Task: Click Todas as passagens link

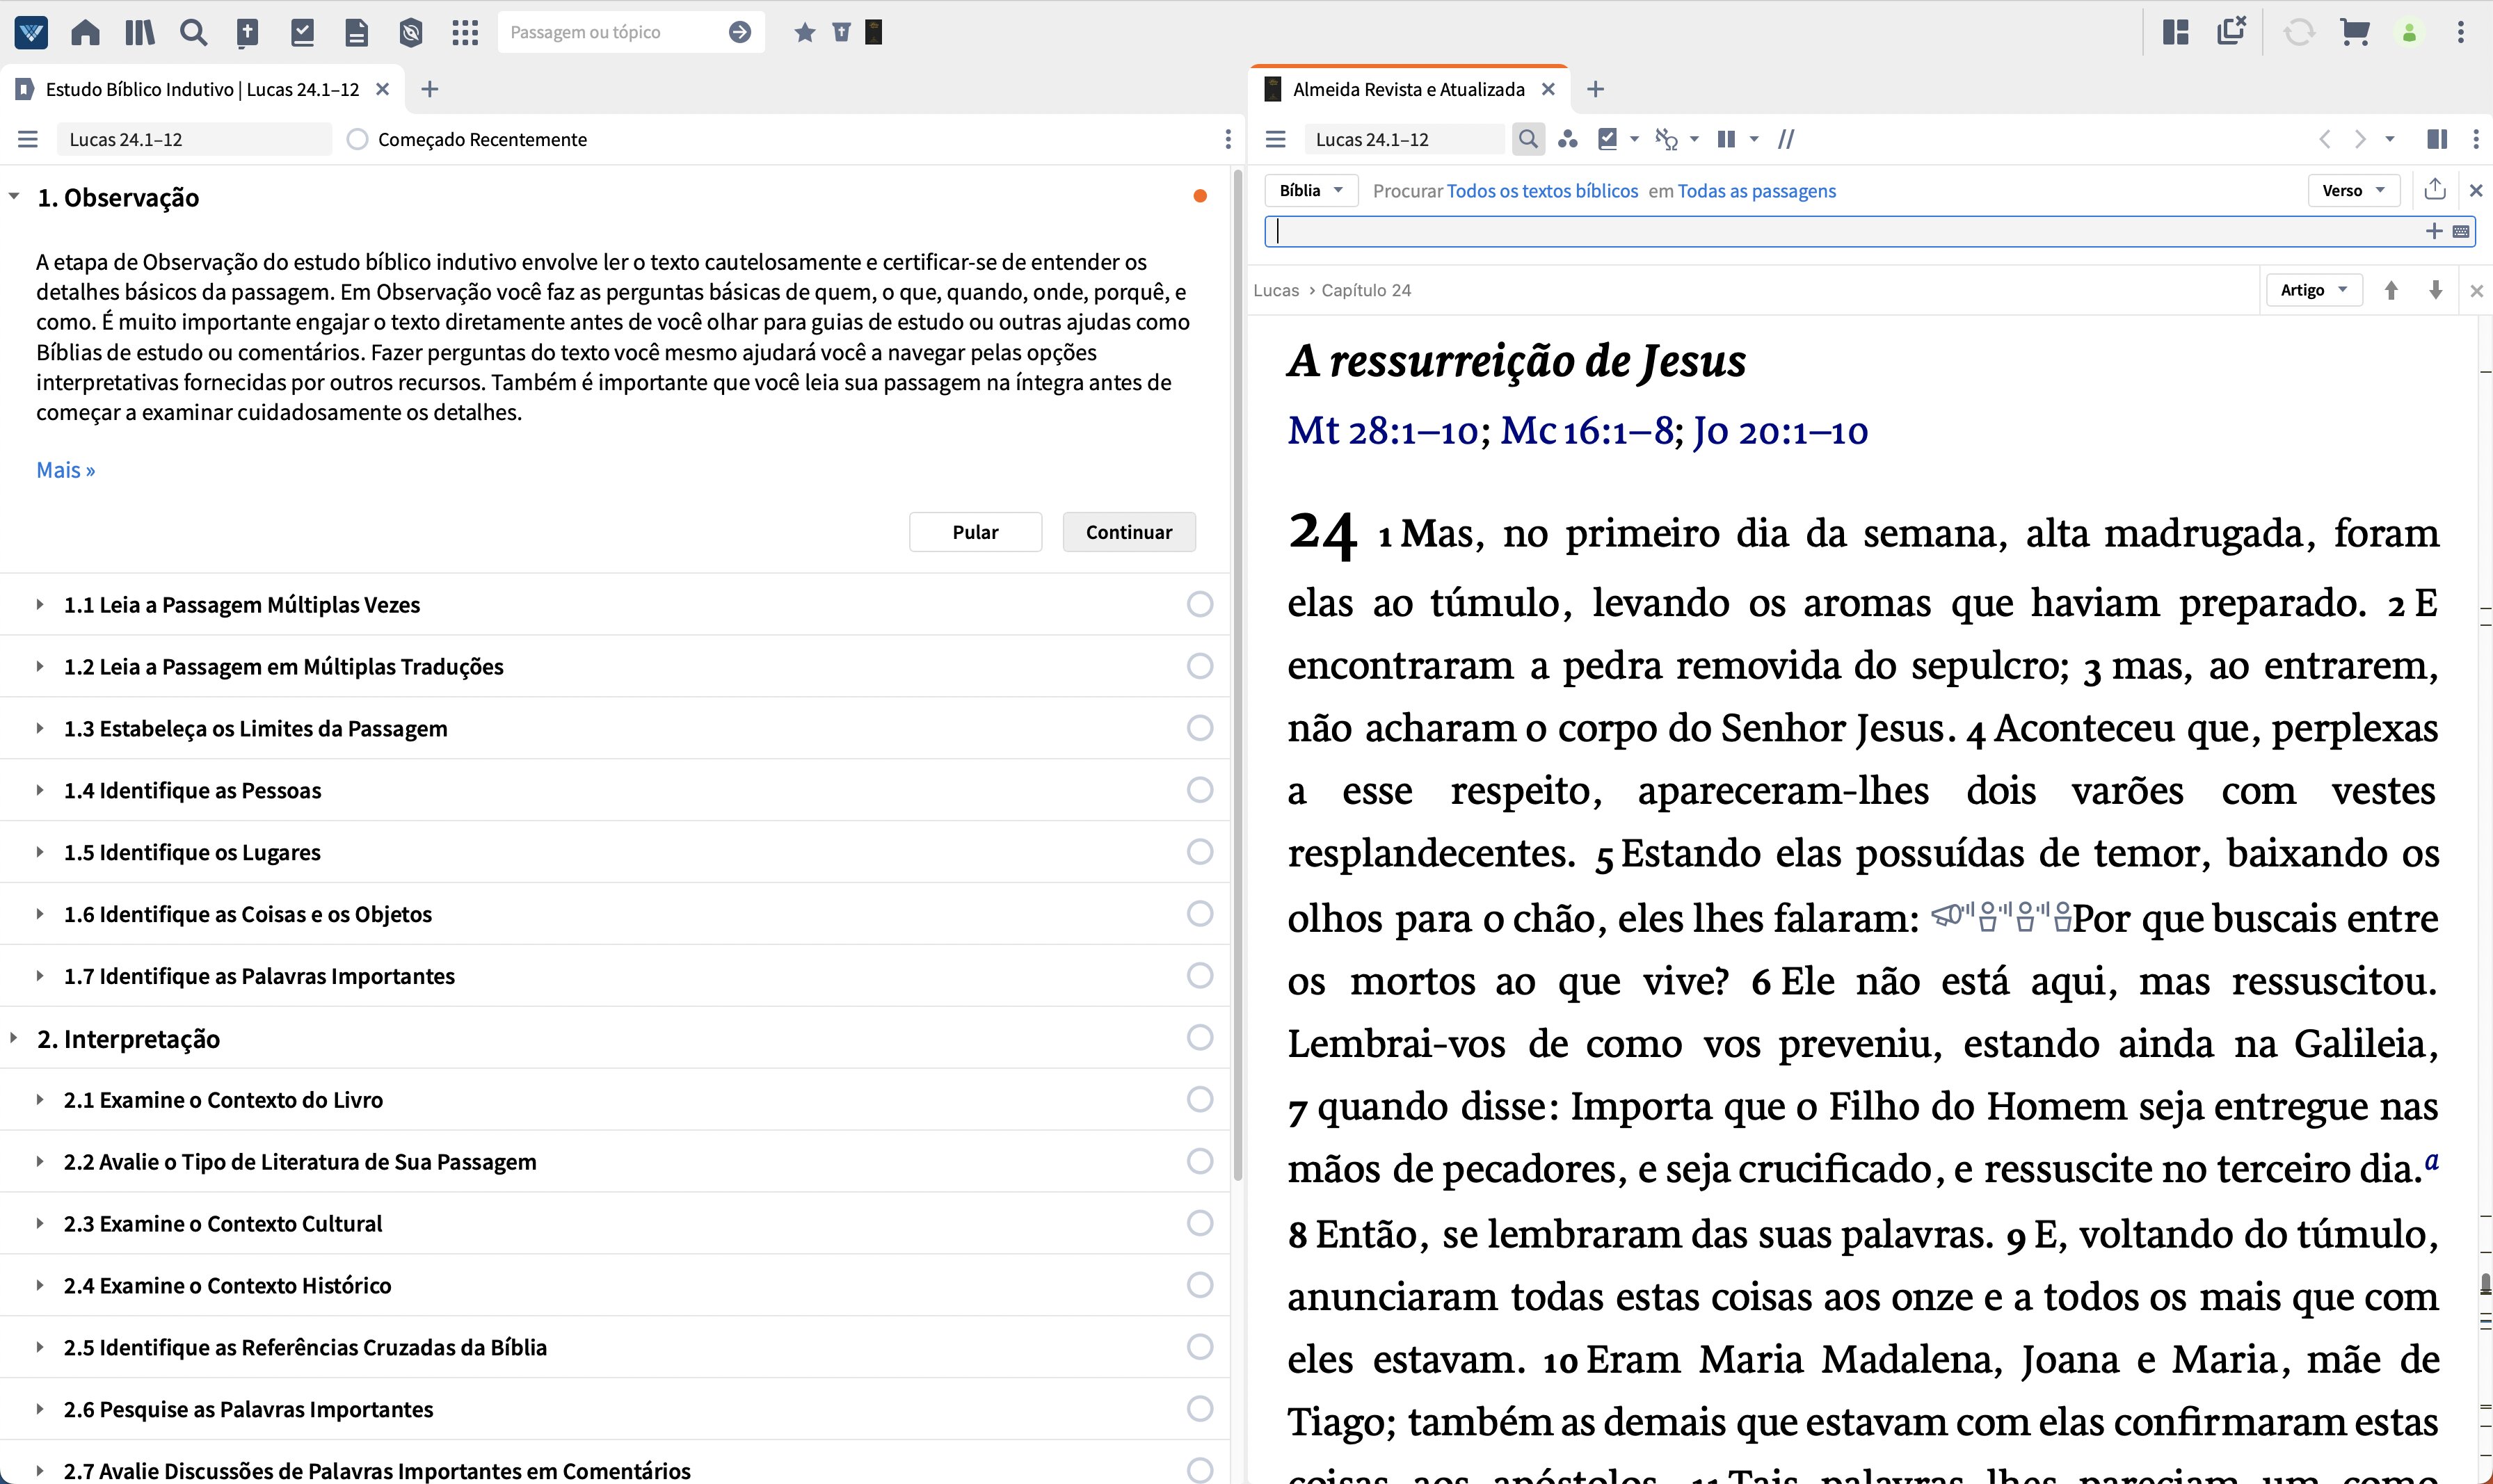Action: coord(1756,190)
